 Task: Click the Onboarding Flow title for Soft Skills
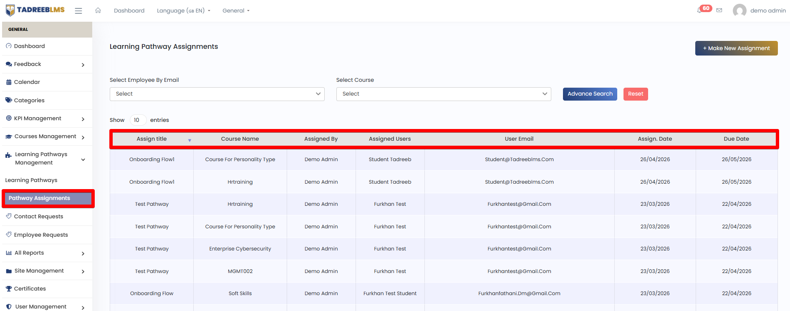[x=151, y=293]
